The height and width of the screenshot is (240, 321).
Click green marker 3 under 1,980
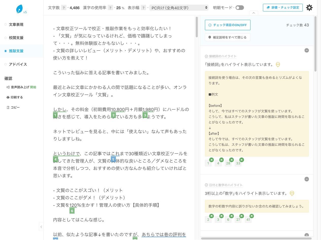[x=145, y=115]
